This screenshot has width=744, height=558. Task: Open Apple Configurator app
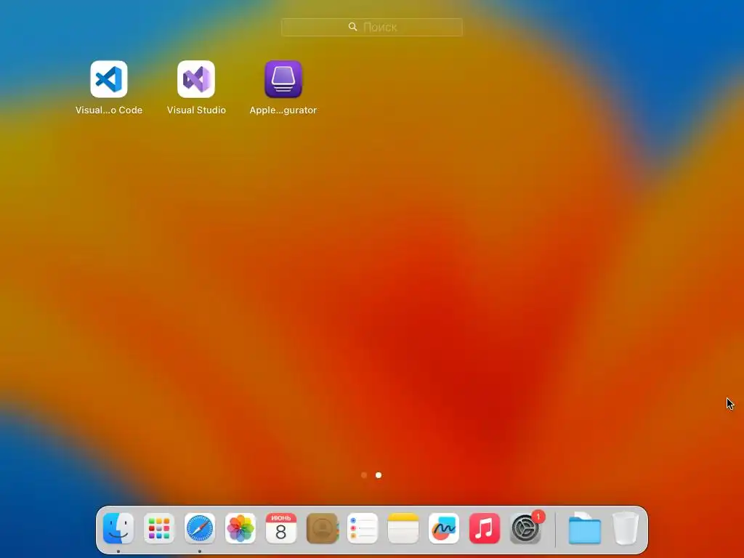(283, 78)
